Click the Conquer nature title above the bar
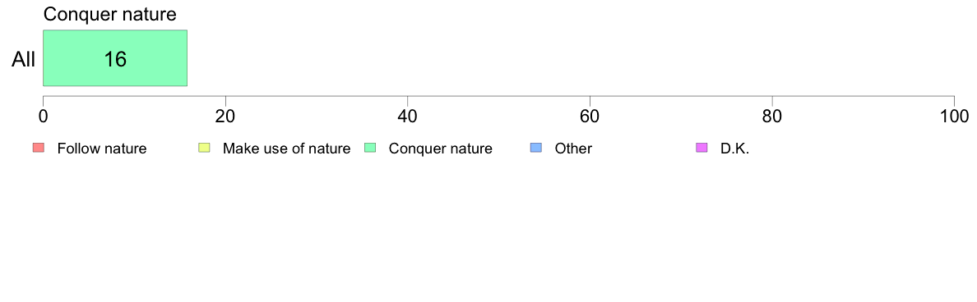This screenshot has width=977, height=302. click(x=109, y=14)
